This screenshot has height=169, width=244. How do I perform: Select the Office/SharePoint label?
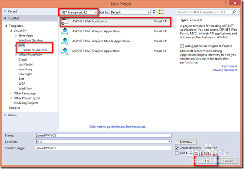pos(30,55)
